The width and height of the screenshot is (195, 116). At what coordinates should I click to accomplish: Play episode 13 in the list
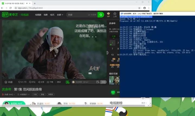[x=112, y=55]
